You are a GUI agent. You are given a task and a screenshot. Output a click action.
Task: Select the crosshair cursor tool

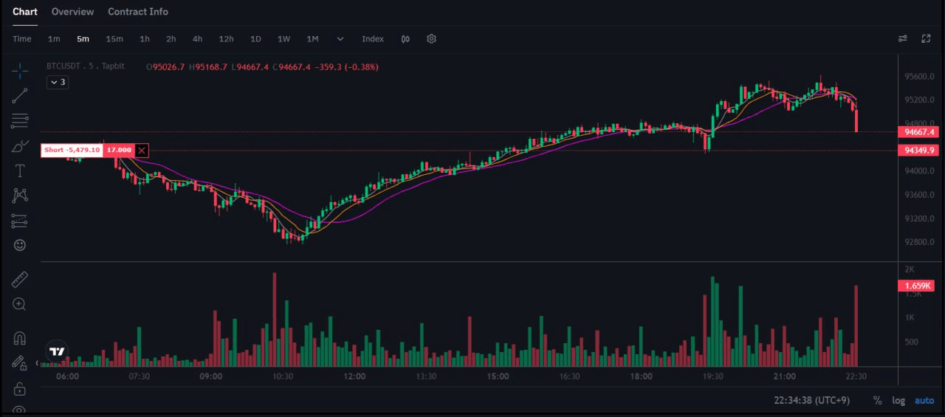(20, 71)
